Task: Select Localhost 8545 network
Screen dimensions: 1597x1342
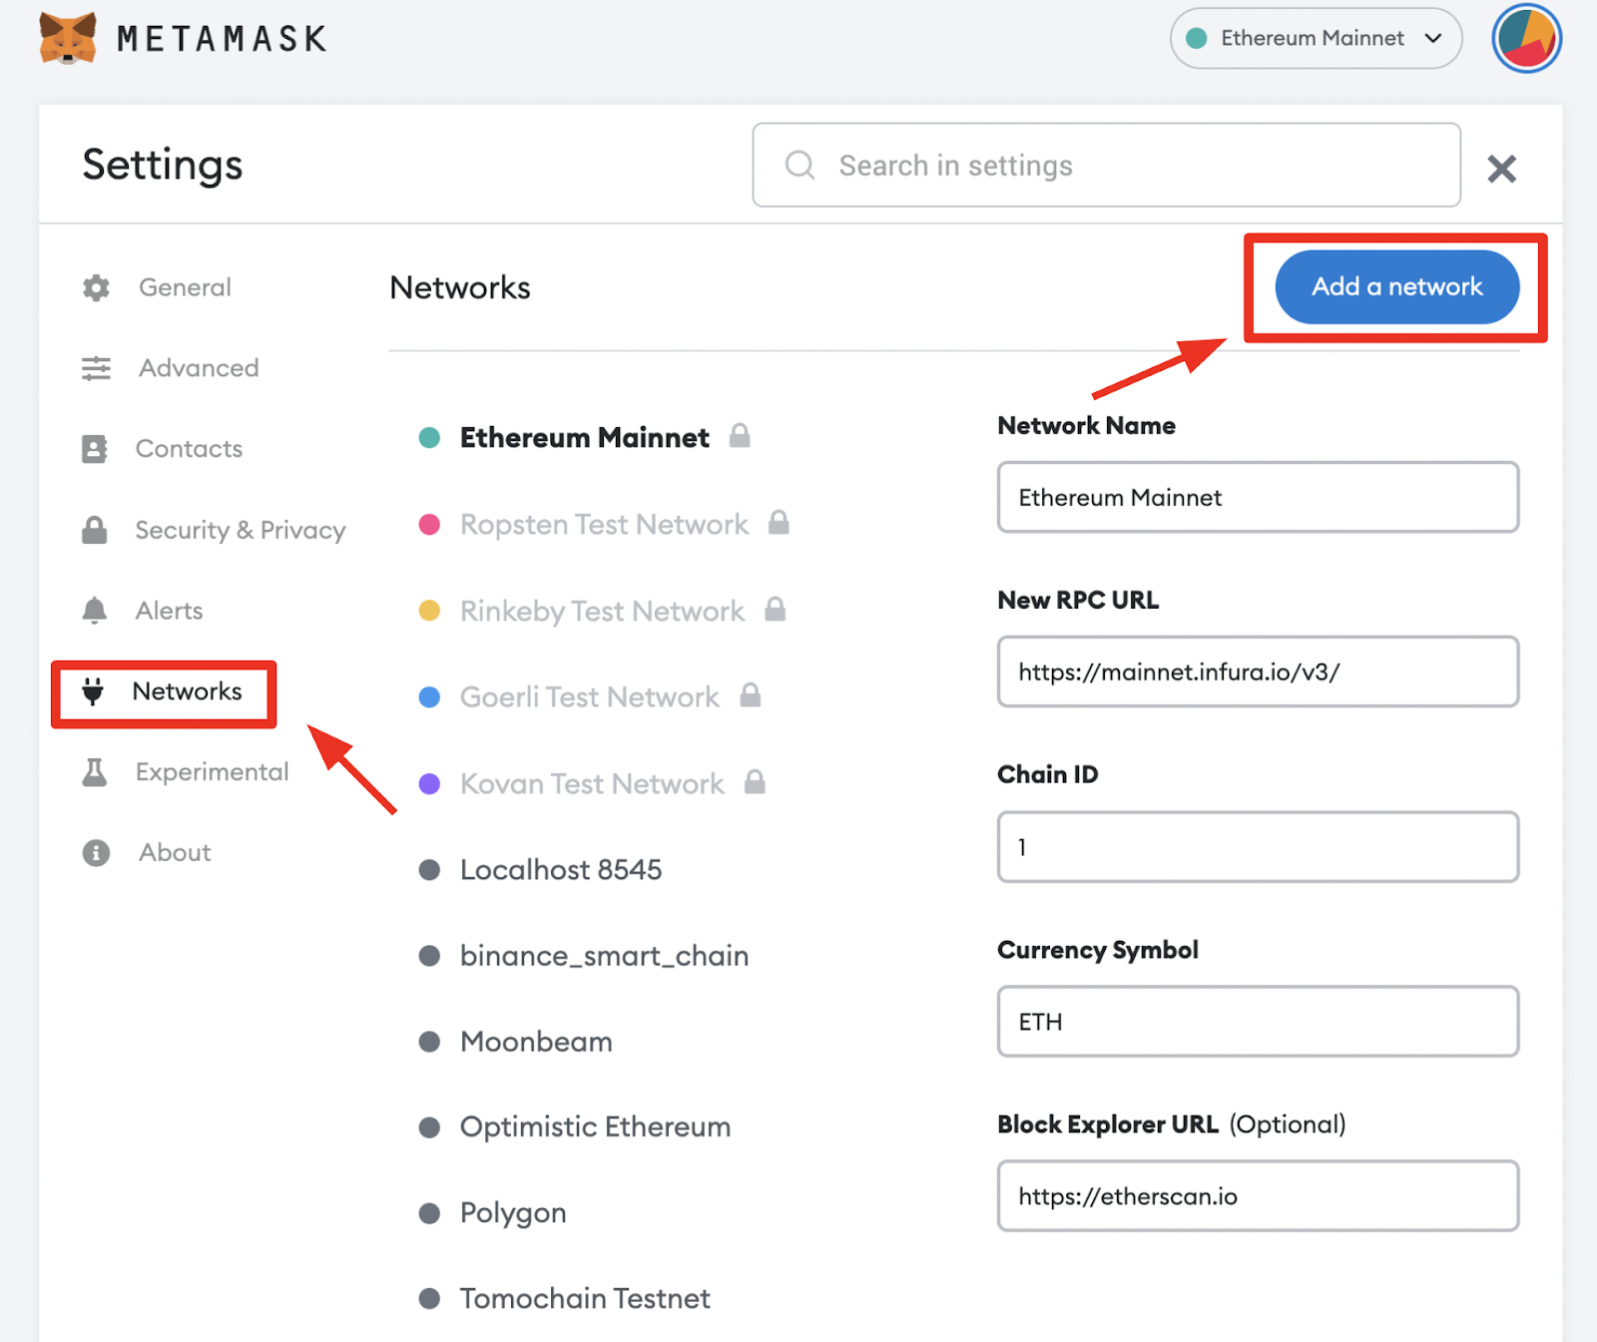Action: 560,870
